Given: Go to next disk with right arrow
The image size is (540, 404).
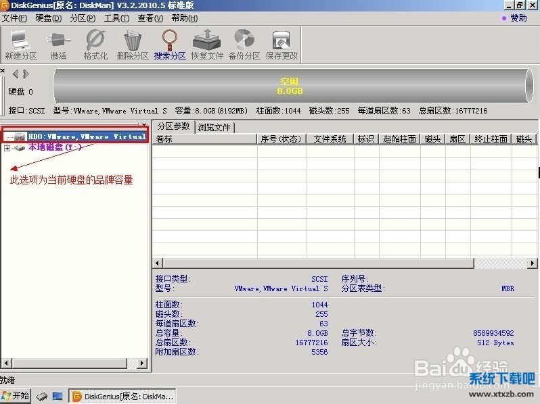Looking at the screenshot, I should coord(26,74).
